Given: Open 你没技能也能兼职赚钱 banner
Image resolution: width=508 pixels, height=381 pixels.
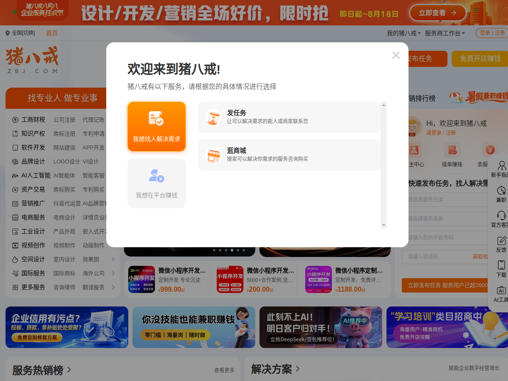Looking at the screenshot, I should [194, 327].
